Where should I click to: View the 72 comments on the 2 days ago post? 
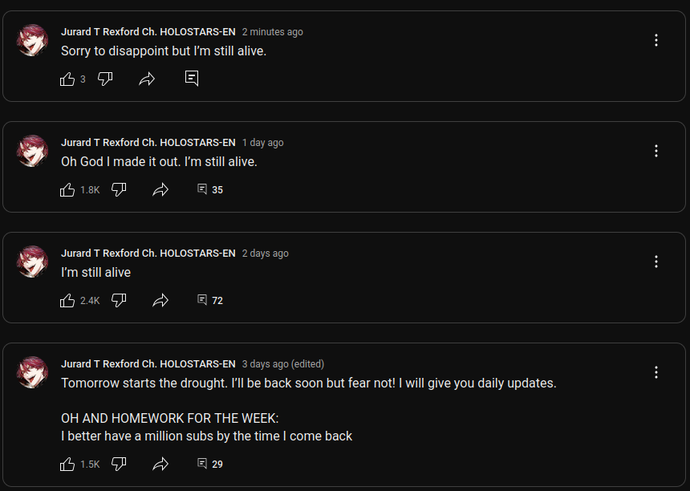[x=209, y=301]
